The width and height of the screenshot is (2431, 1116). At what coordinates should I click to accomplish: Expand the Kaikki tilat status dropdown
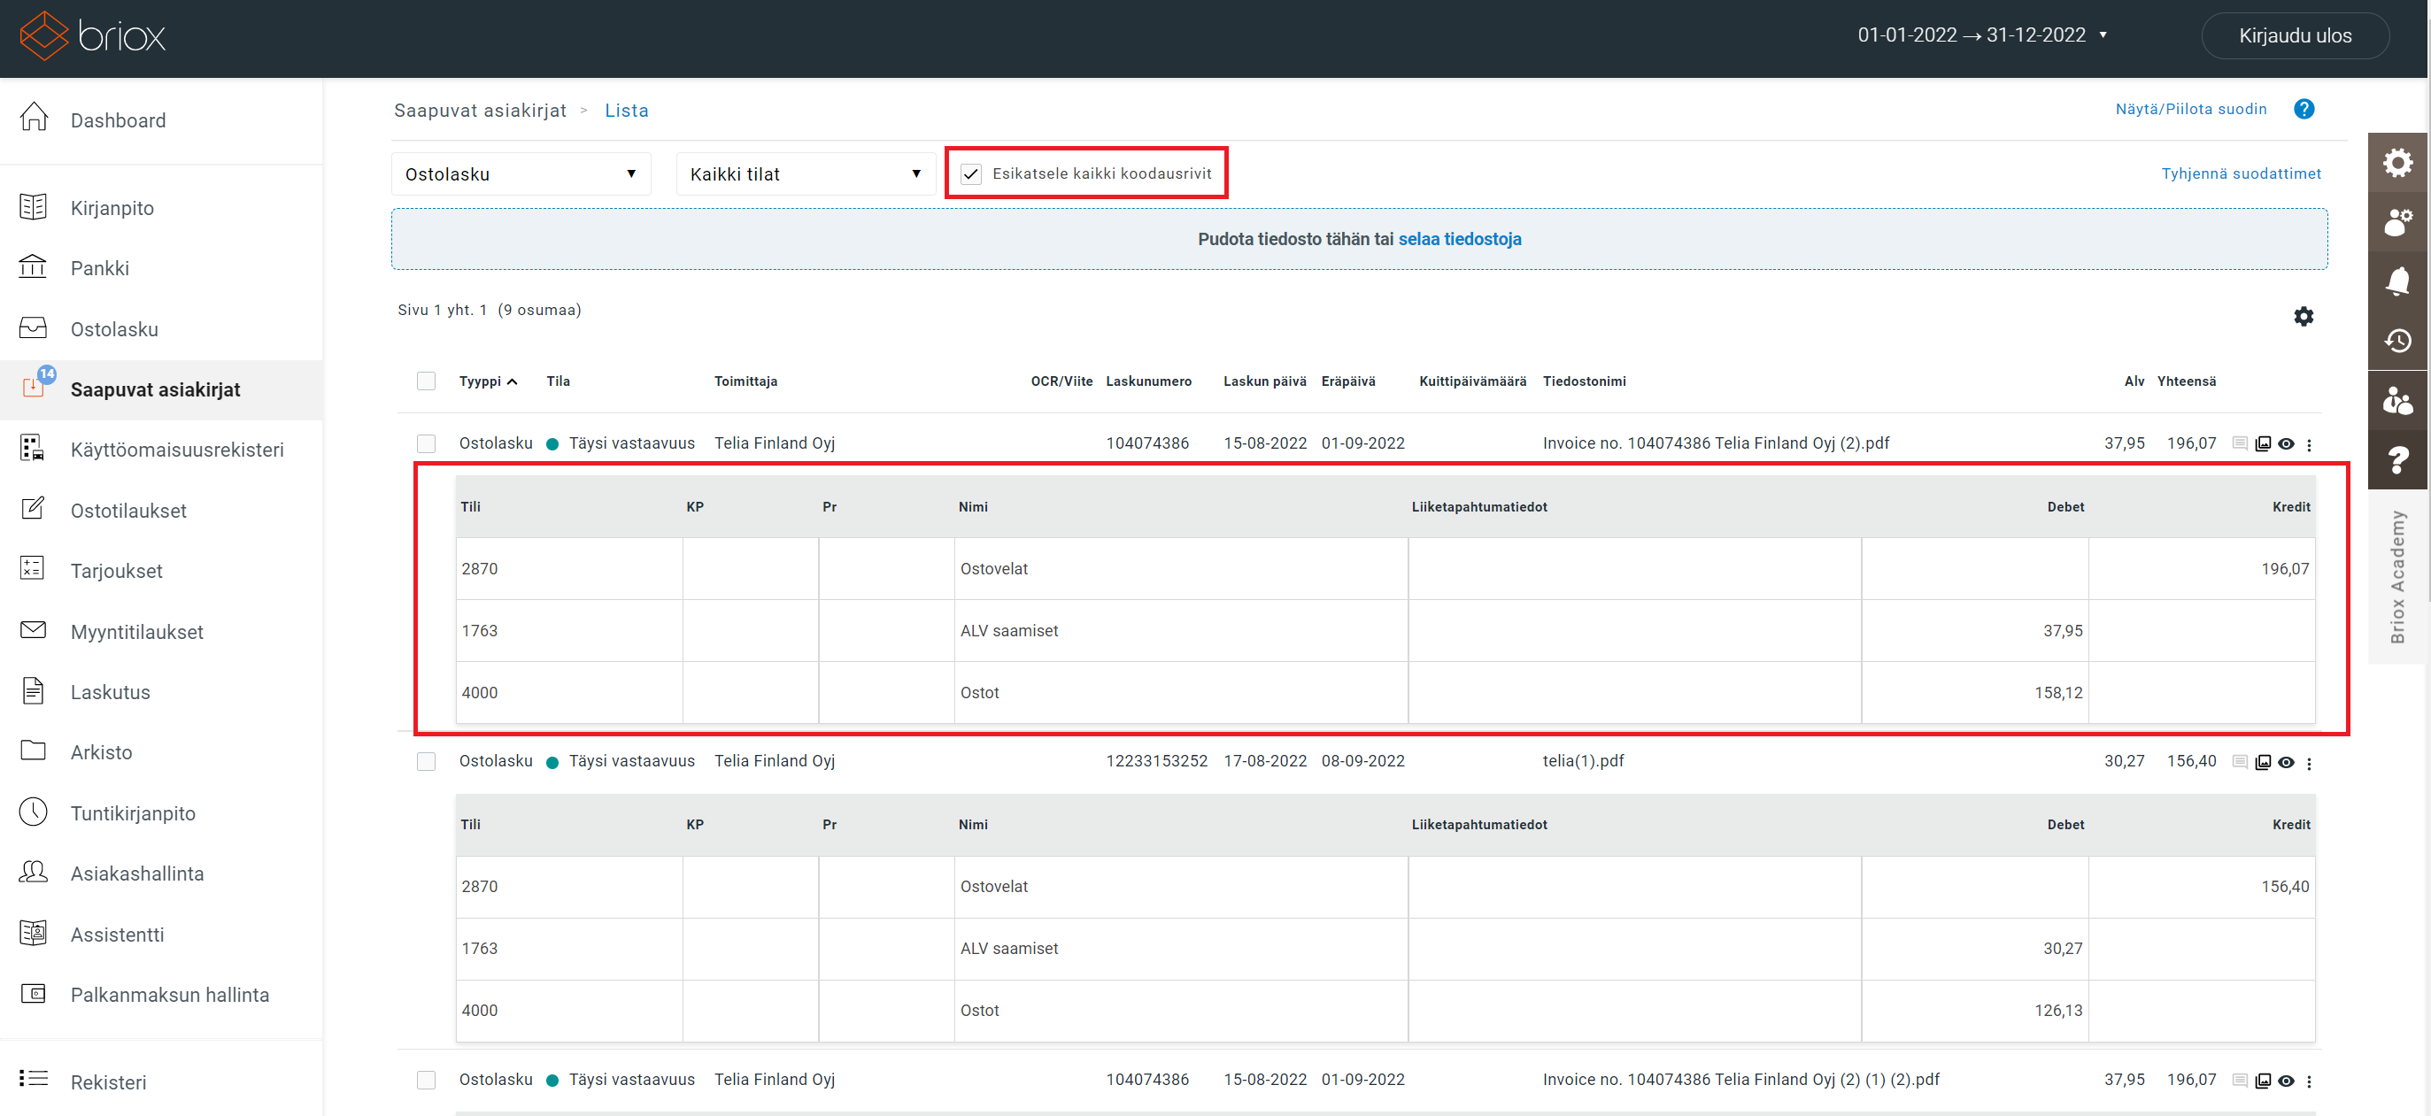(x=805, y=174)
